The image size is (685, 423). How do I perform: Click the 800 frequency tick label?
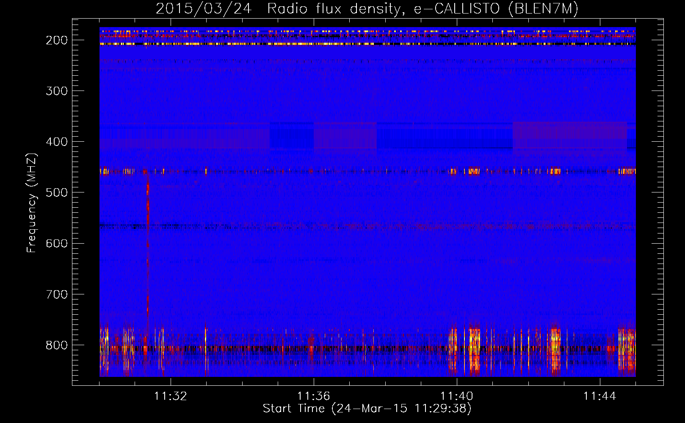57,345
